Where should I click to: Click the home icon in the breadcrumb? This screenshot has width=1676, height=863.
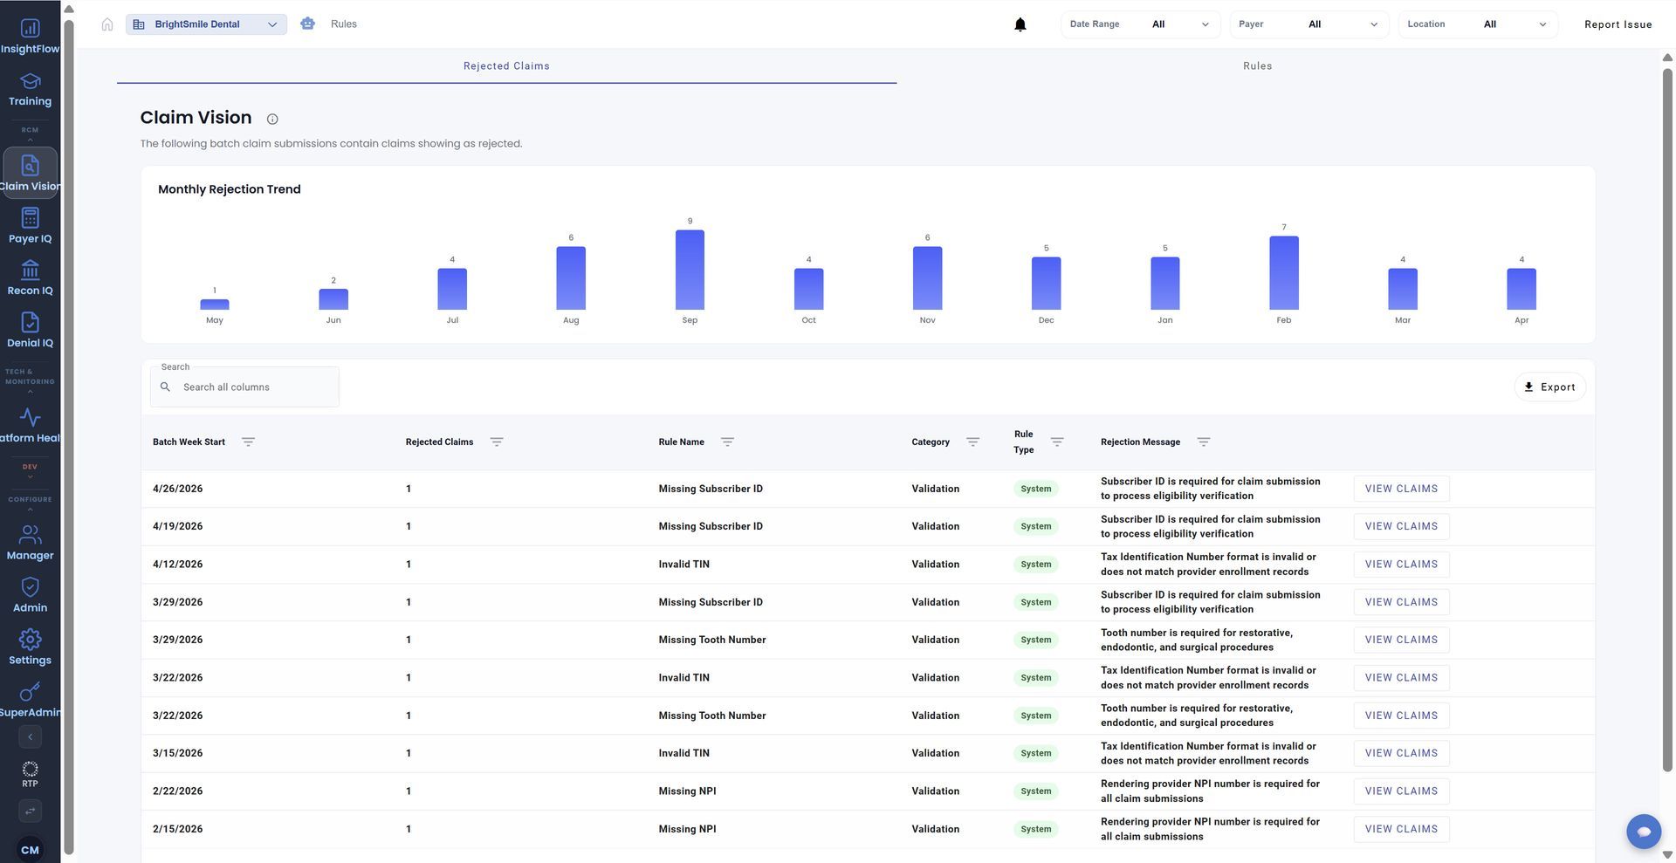[107, 24]
